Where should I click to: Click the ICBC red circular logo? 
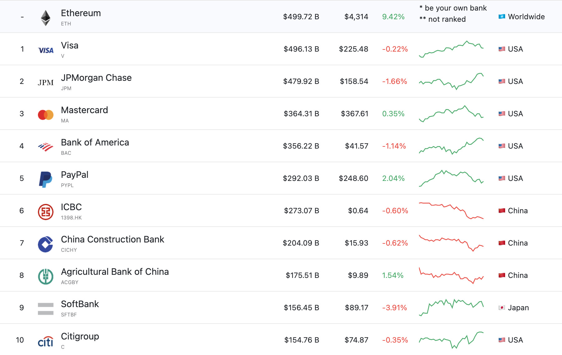pyautogui.click(x=46, y=212)
